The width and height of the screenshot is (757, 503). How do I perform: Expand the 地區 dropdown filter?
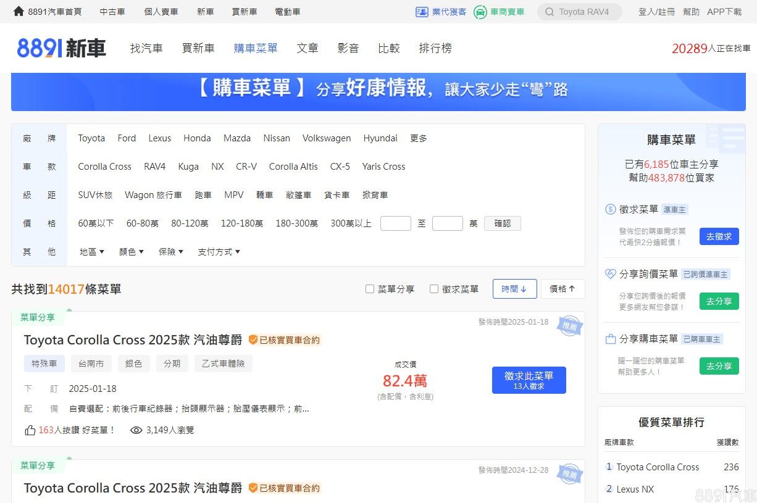92,252
